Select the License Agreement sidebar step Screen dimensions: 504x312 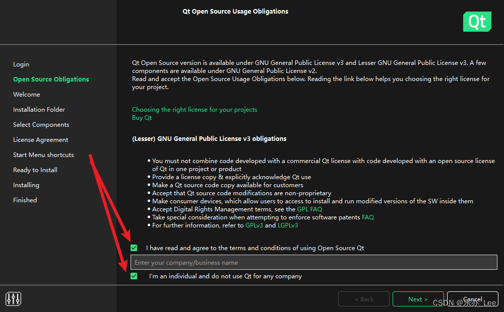(40, 139)
